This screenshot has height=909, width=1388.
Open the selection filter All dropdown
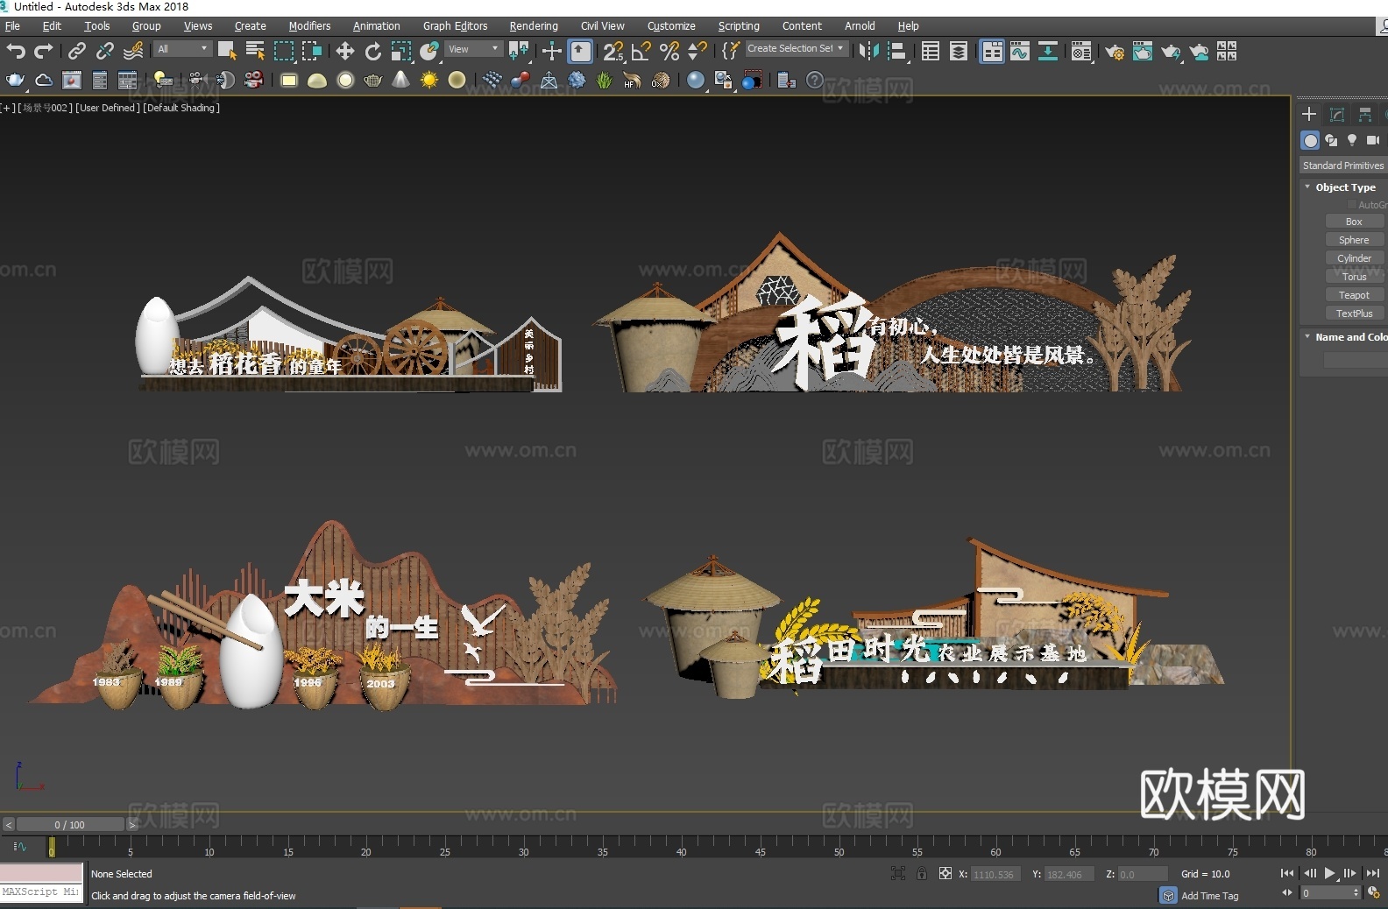183,49
